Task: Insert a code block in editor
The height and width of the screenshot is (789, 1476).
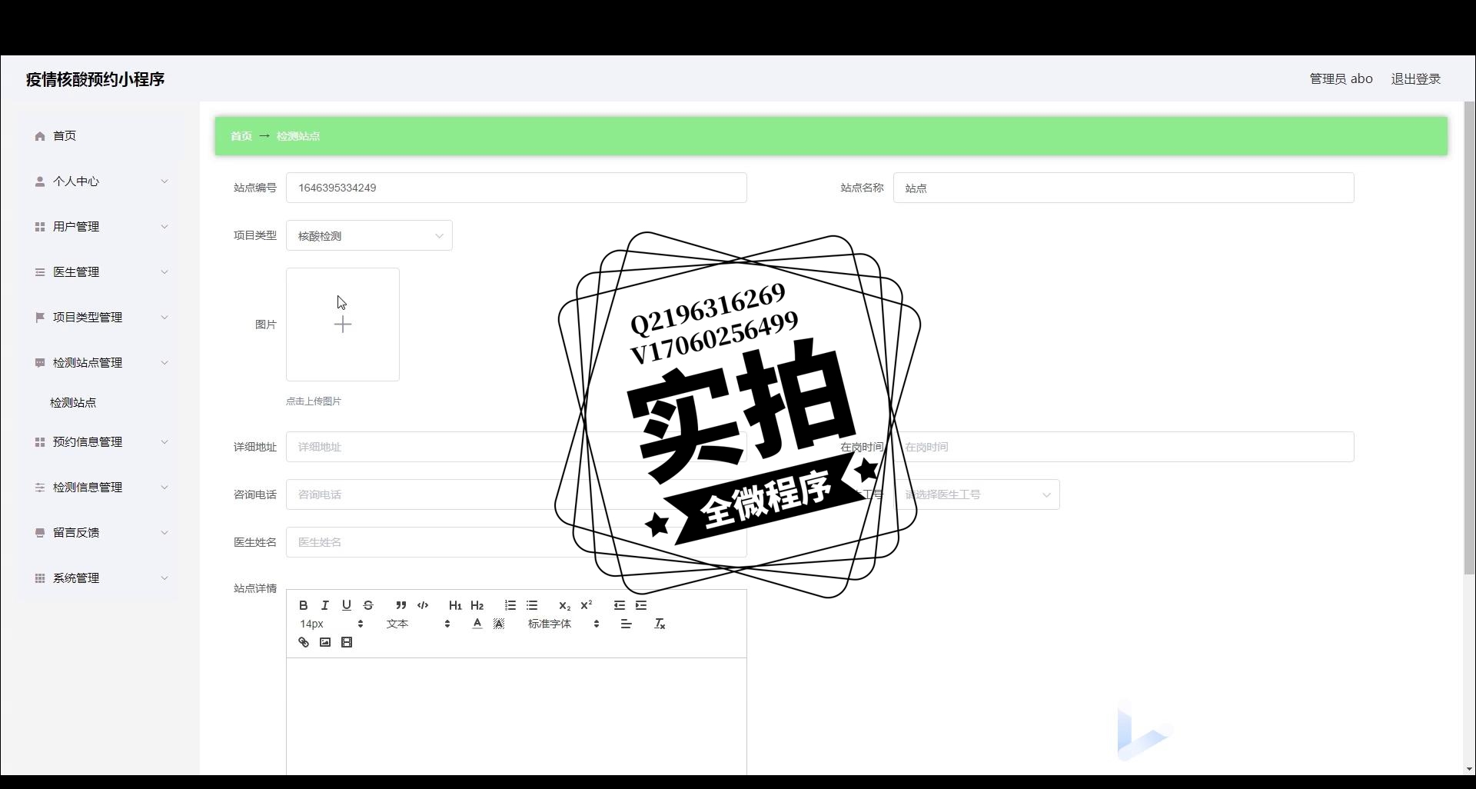Action: tap(422, 605)
